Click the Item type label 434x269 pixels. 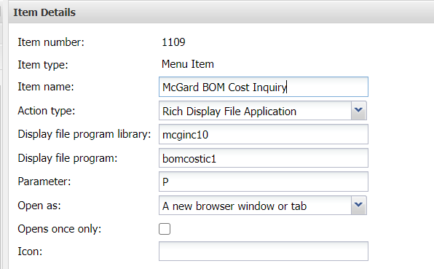point(43,65)
